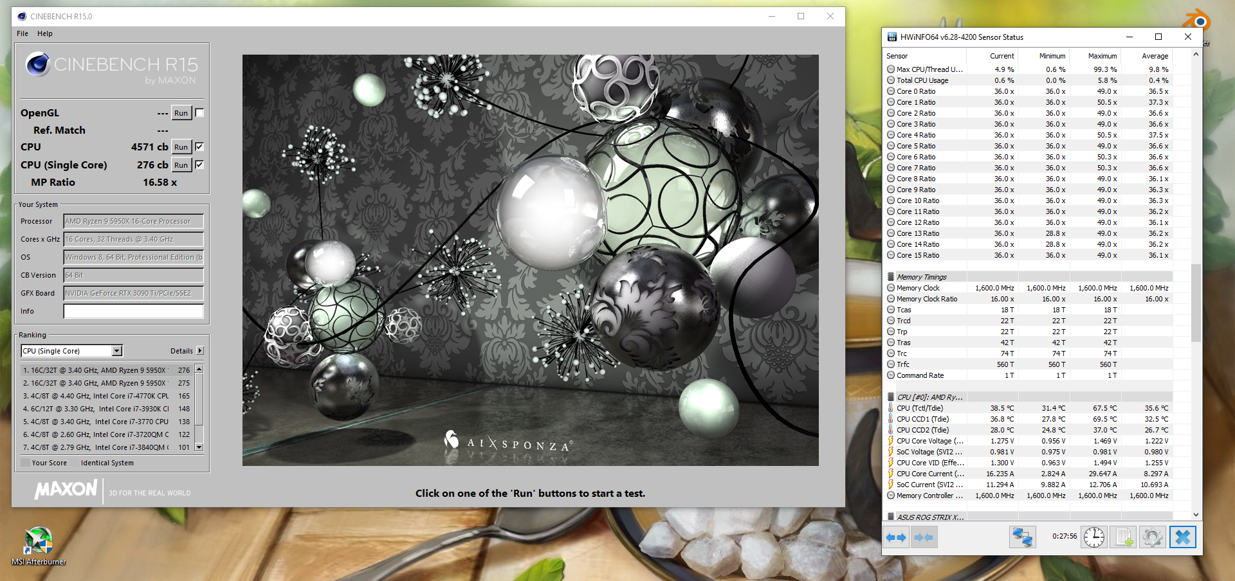Click the ranking list scrollbar thumb
Viewport: 1235px width, 581px height.
click(x=199, y=400)
